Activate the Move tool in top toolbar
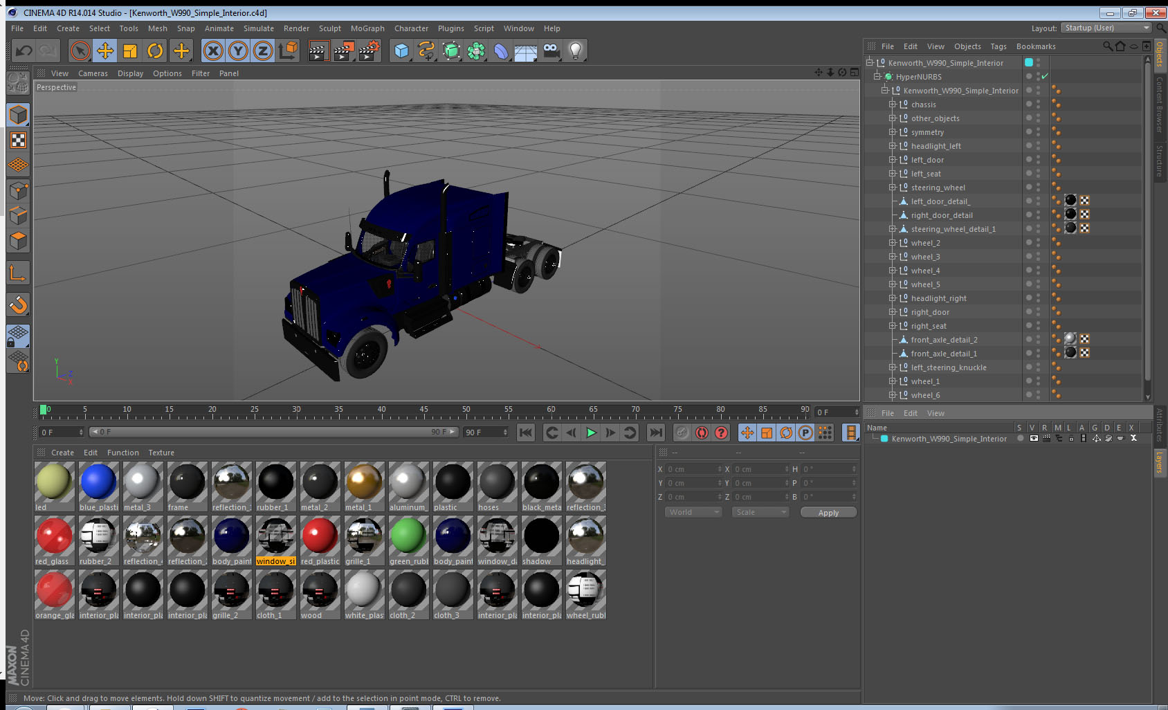 105,51
